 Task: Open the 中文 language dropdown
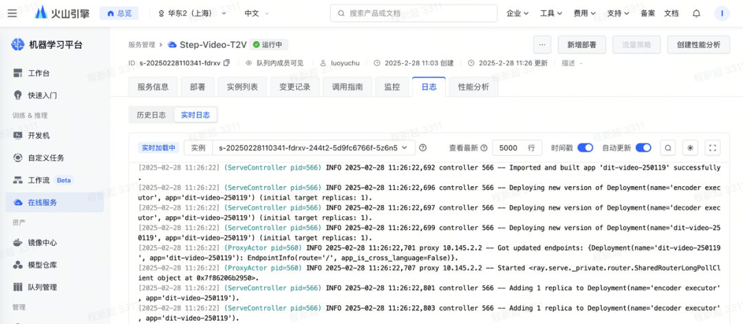click(257, 13)
